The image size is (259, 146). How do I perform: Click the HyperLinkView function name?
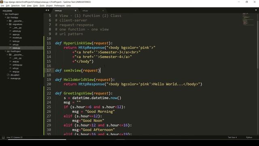click(77, 43)
